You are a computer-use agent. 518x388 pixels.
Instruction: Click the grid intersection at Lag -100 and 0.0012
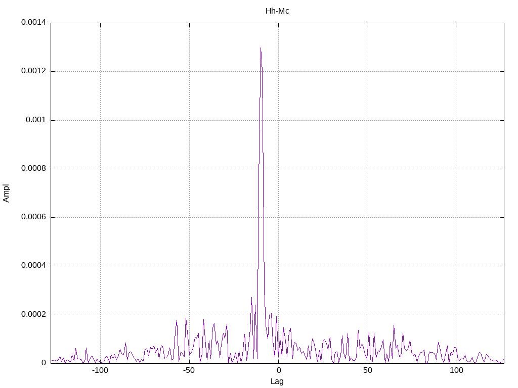pyautogui.click(x=101, y=71)
